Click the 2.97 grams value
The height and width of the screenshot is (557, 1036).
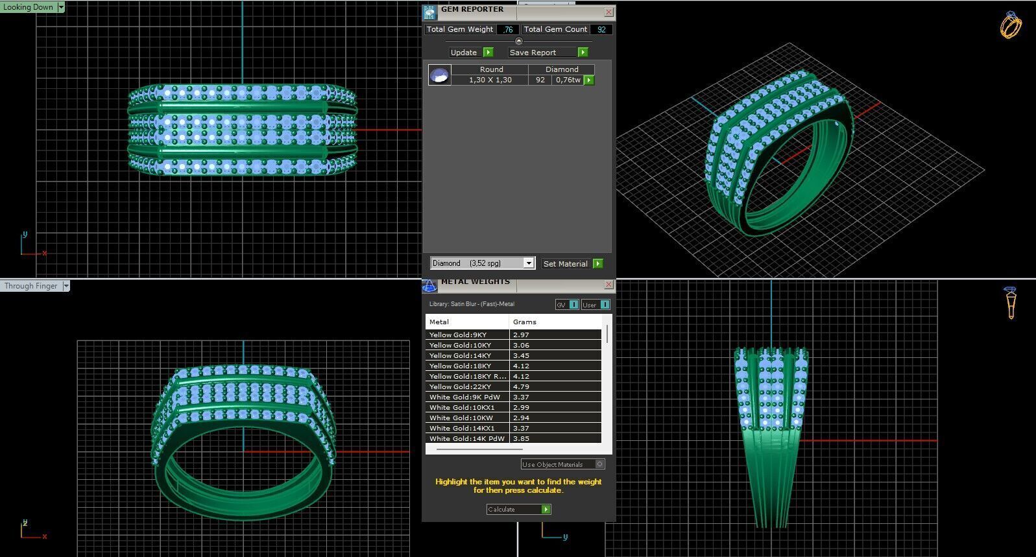(x=521, y=335)
